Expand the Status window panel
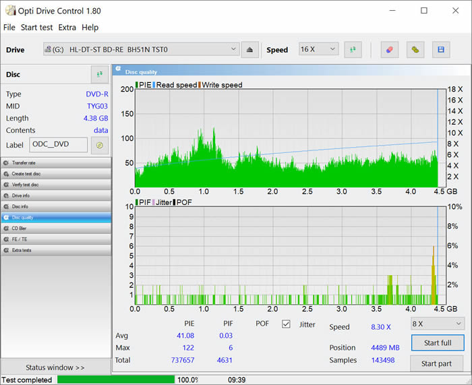 click(55, 367)
